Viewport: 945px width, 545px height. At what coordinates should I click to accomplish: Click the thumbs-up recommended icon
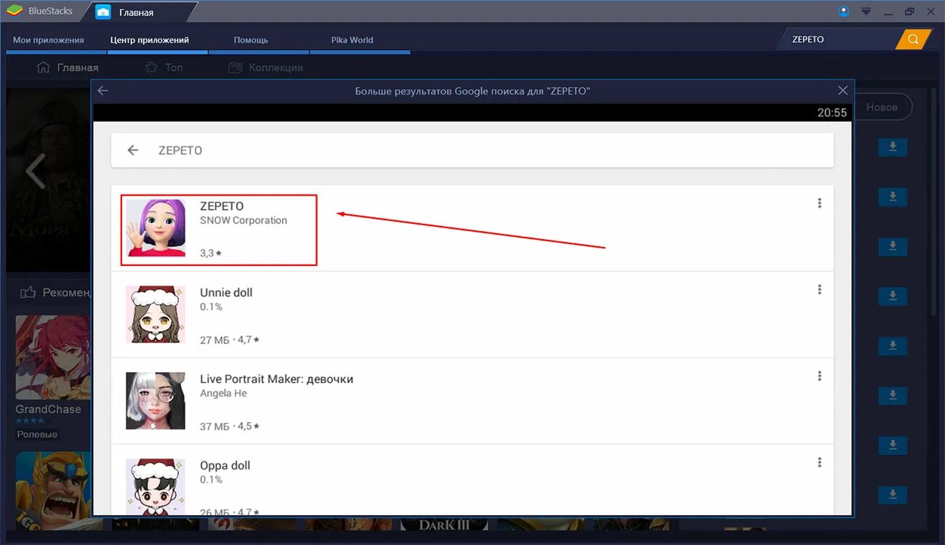click(x=28, y=292)
